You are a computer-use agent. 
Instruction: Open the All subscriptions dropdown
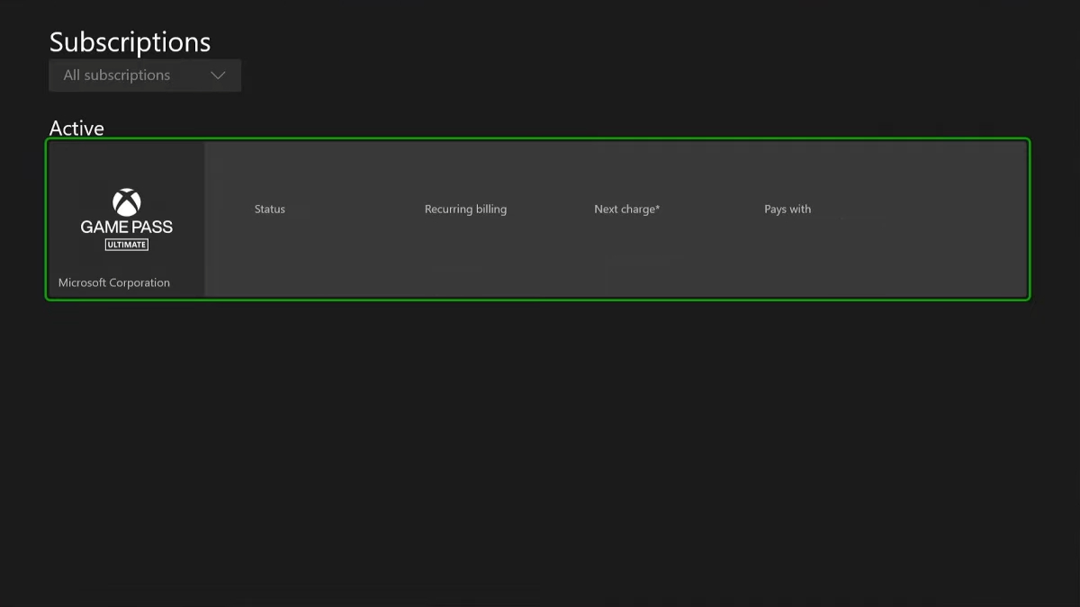144,76
